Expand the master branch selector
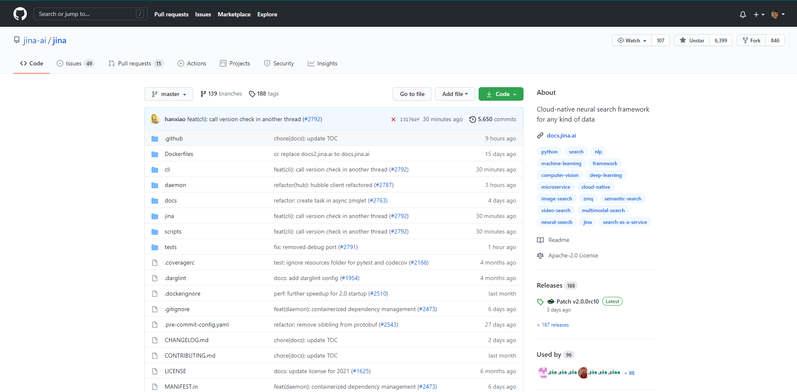The height and width of the screenshot is (392, 797). 169,94
